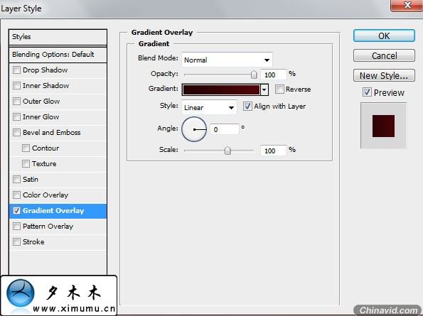Click the Opacity slider handle

pyautogui.click(x=254, y=75)
